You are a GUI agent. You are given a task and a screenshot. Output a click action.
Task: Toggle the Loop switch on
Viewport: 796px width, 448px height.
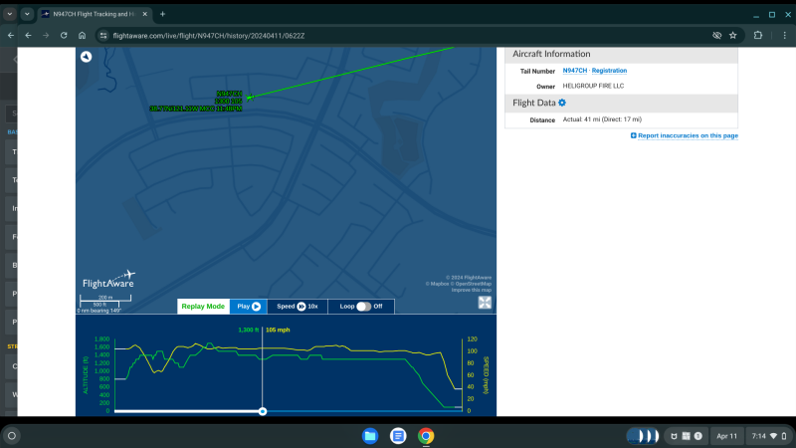(x=364, y=307)
